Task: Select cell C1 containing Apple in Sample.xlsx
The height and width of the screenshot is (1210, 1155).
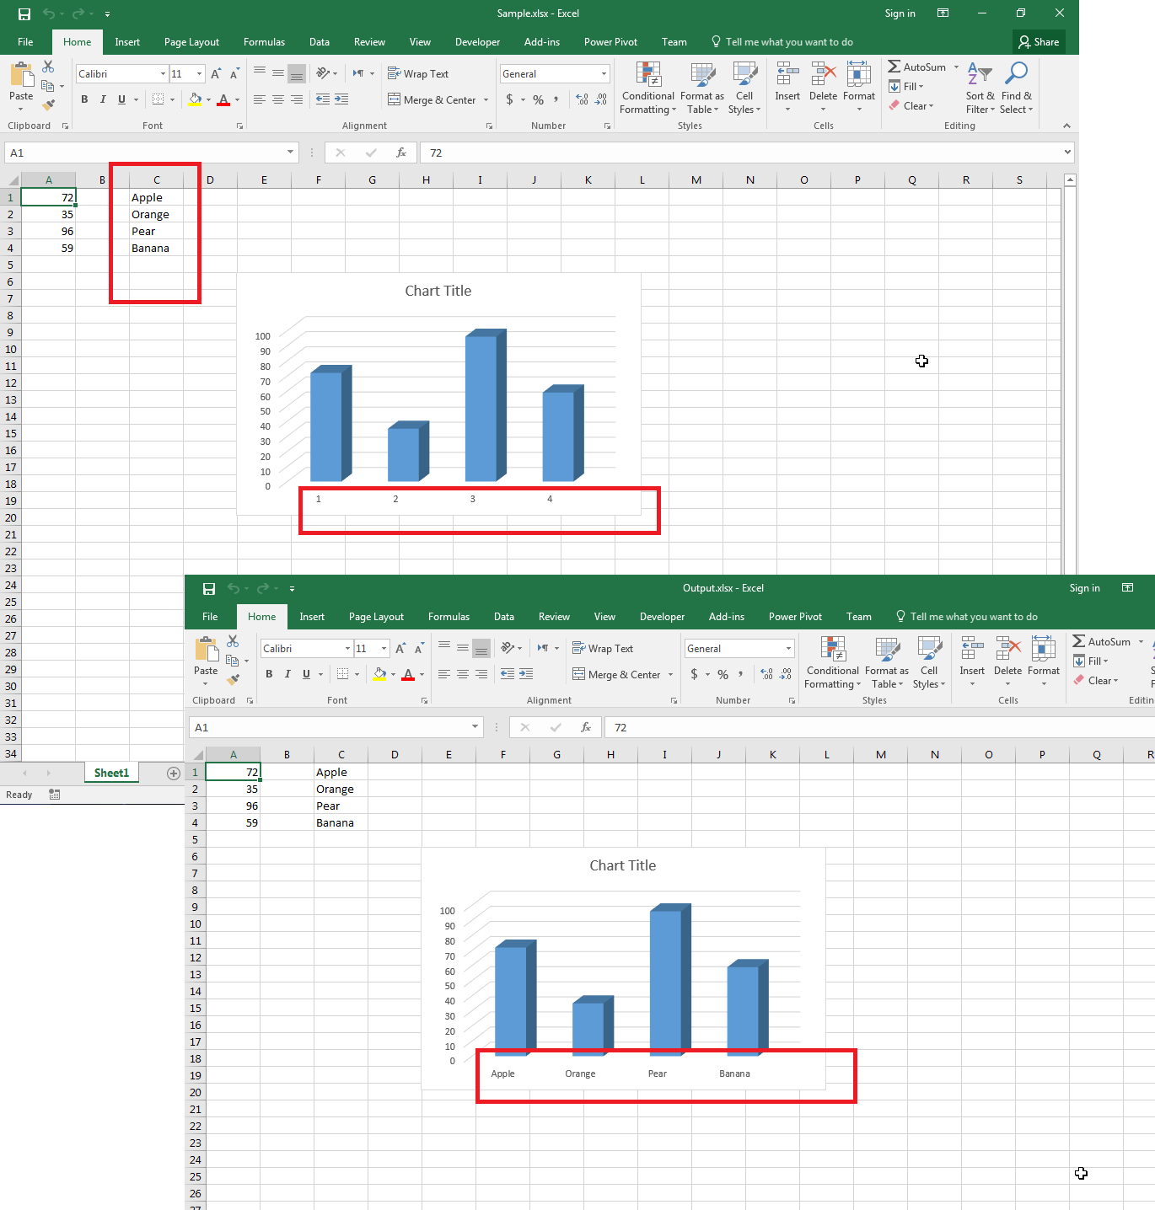Action: (x=156, y=197)
